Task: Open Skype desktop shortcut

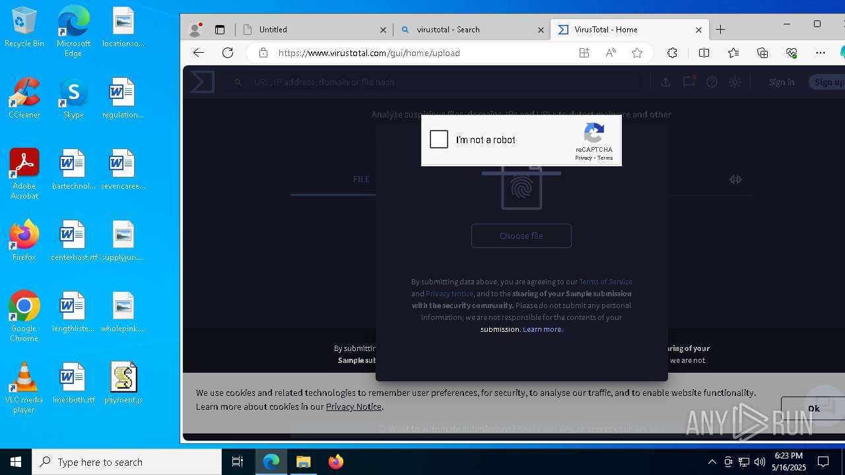Action: point(73,98)
